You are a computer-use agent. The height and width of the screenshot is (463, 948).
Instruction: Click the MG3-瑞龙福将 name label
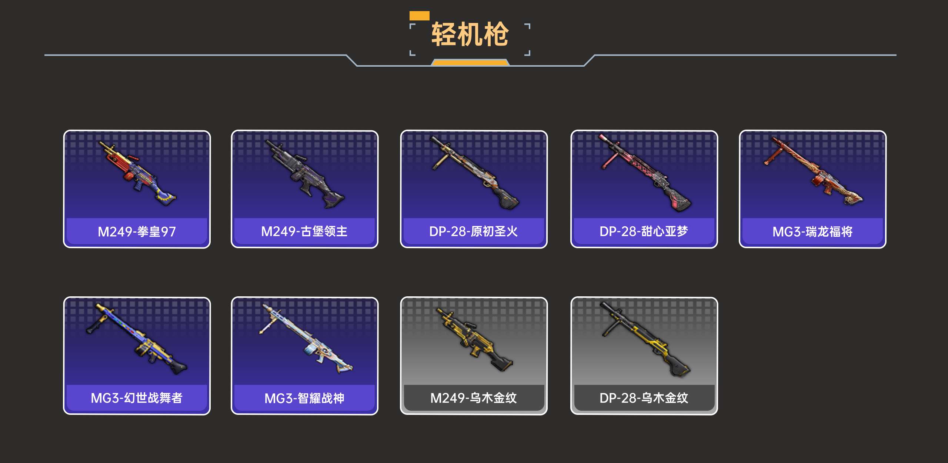(812, 232)
